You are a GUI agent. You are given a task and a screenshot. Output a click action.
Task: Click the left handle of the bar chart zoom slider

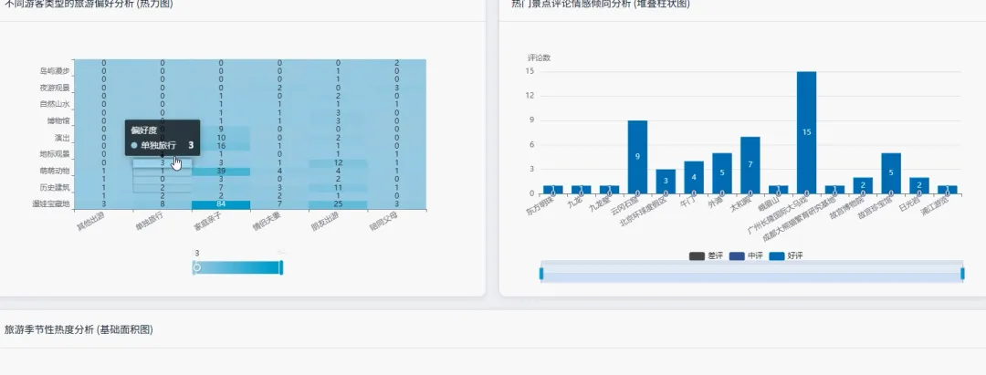click(540, 274)
